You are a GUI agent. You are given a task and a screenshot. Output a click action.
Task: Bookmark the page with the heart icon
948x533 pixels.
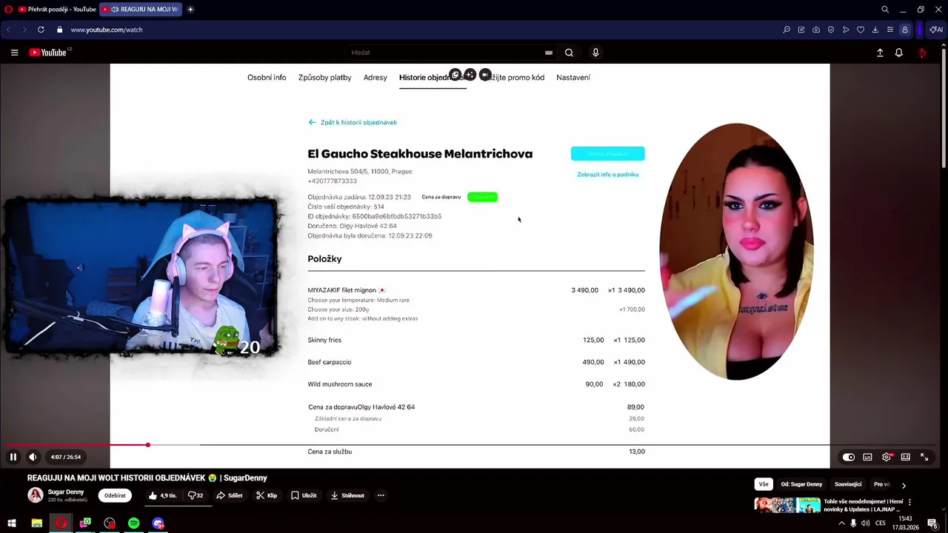point(861,30)
